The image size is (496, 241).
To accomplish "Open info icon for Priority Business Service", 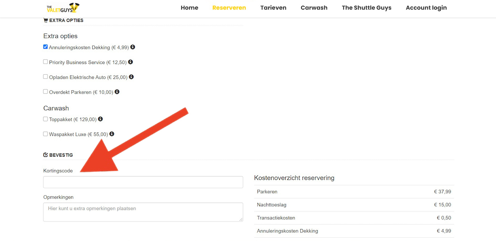I will click(131, 62).
